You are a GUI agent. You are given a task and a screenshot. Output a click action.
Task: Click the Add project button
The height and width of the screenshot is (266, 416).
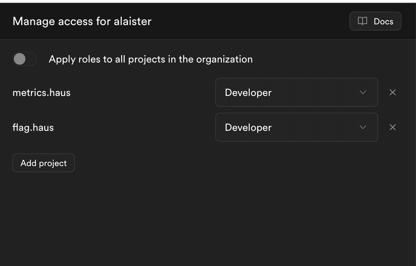pos(44,163)
